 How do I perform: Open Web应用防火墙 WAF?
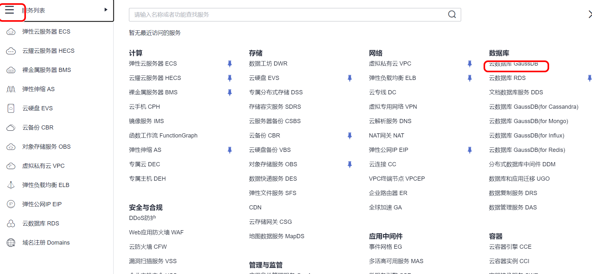156,232
